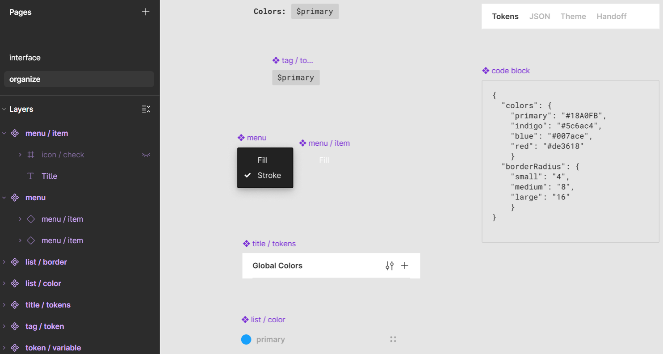Collapse the menu / item layer group
Image resolution: width=663 pixels, height=354 pixels.
(4, 133)
